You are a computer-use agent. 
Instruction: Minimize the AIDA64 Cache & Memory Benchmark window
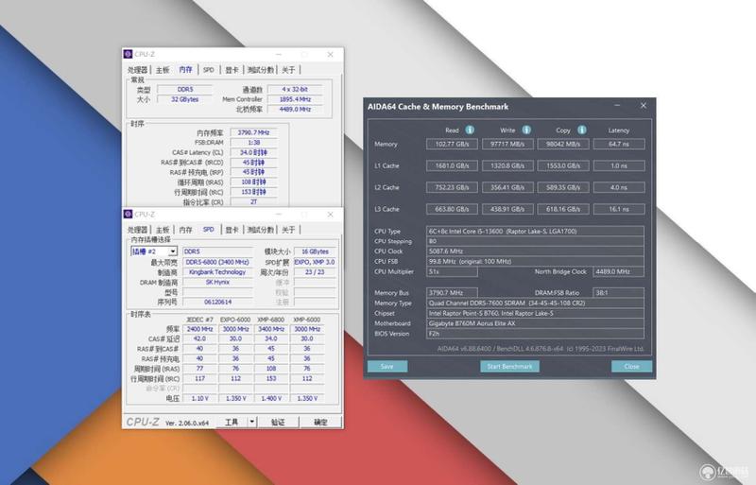pos(617,106)
